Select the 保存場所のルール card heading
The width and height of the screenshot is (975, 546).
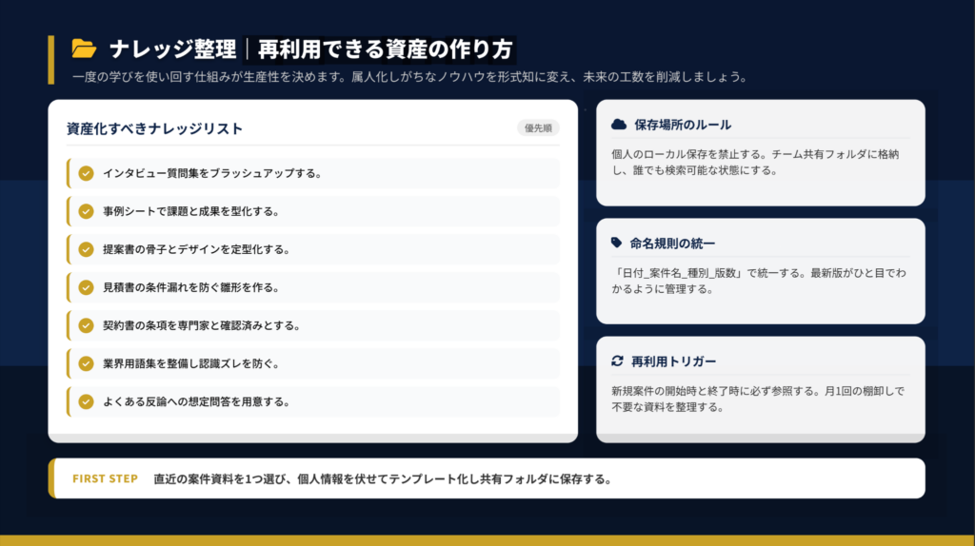click(x=683, y=125)
